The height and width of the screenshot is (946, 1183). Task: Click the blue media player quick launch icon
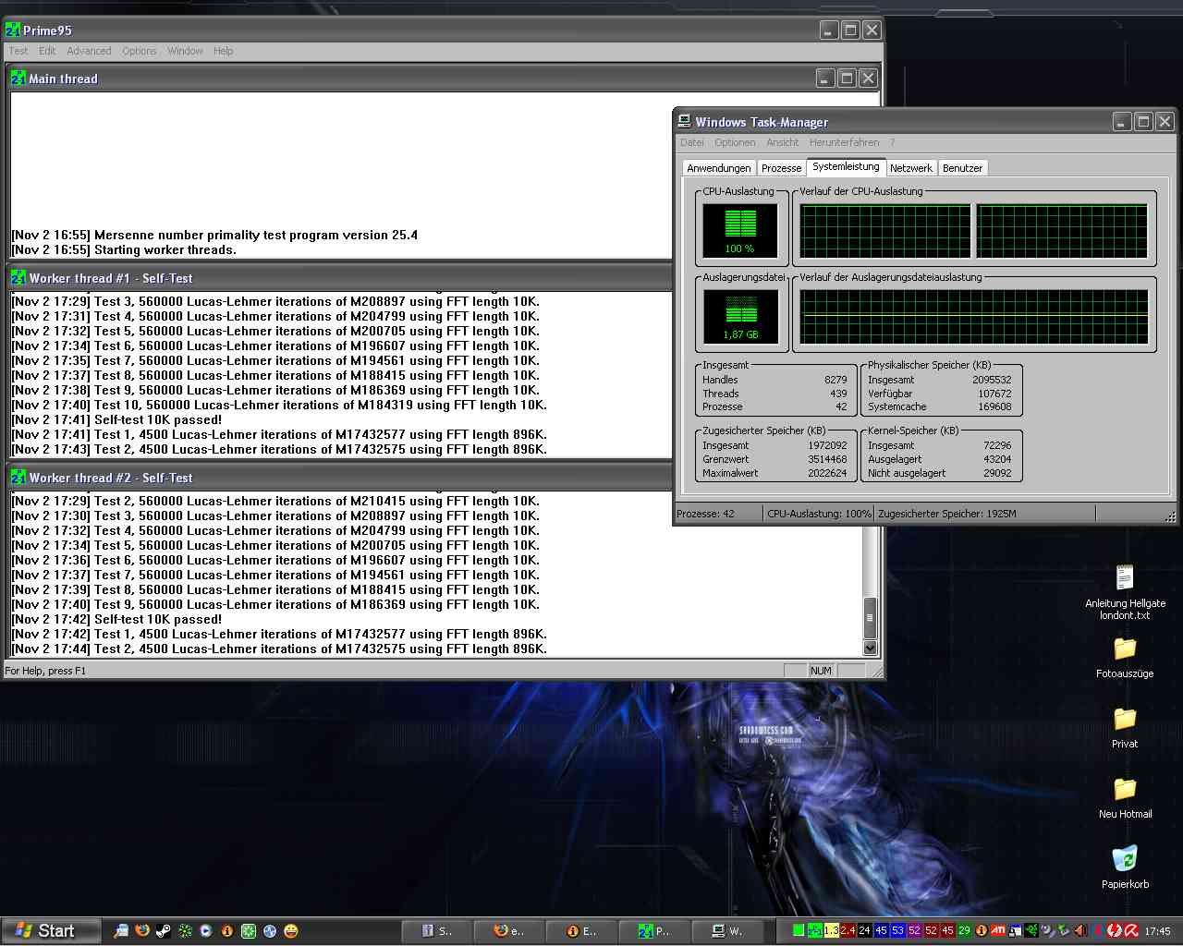coord(205,930)
